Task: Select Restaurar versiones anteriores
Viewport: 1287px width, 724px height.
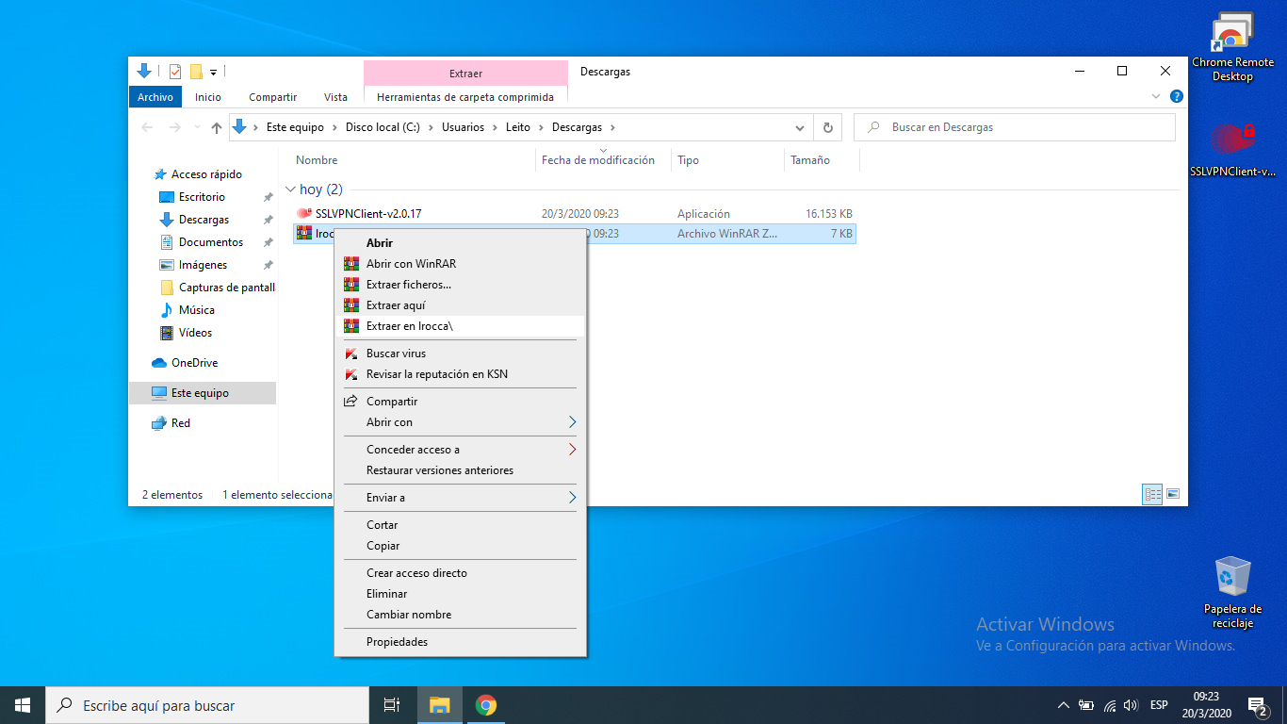Action: pos(461,470)
